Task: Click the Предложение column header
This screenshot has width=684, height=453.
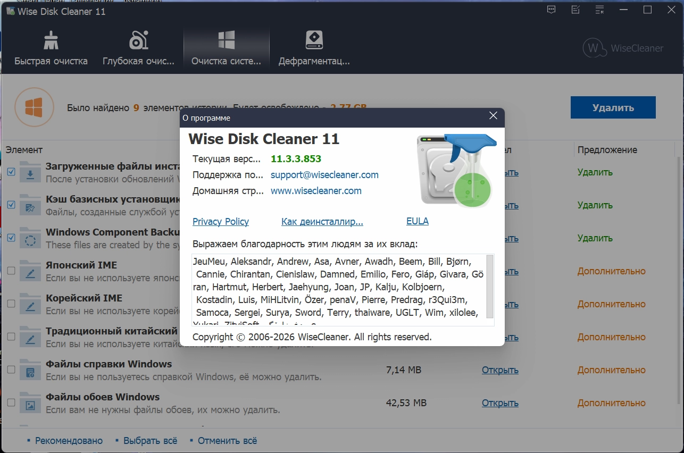Action: (x=607, y=150)
